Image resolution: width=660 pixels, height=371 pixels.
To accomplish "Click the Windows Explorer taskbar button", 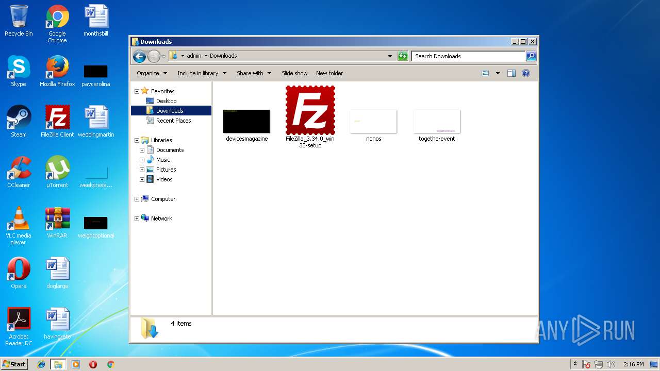I will point(58,364).
